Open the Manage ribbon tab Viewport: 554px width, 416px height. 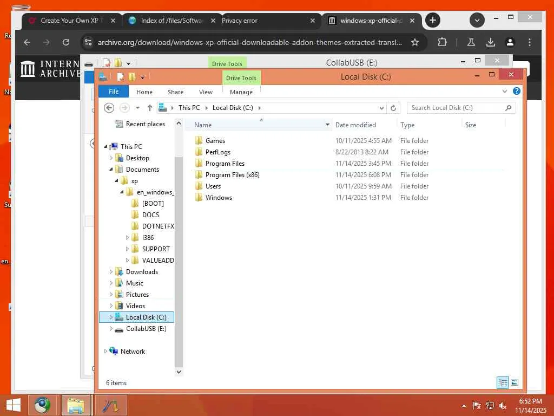tap(241, 92)
